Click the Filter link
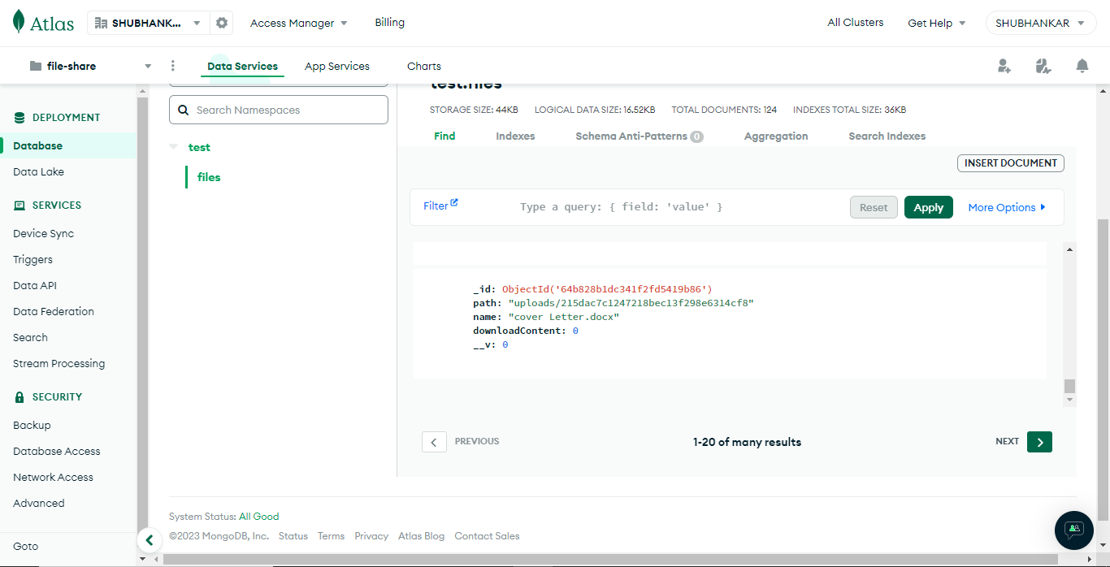 click(436, 206)
